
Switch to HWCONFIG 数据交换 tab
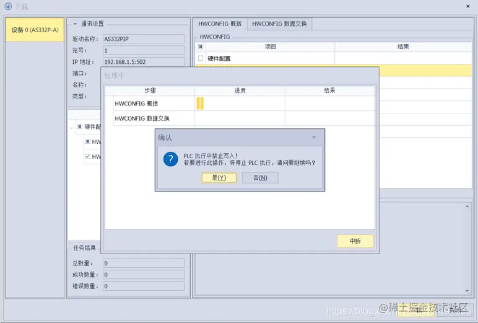coord(279,24)
